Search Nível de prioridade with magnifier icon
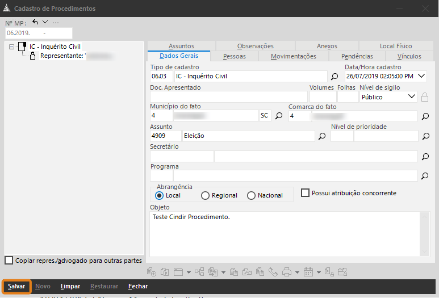439x298 pixels. coord(426,136)
